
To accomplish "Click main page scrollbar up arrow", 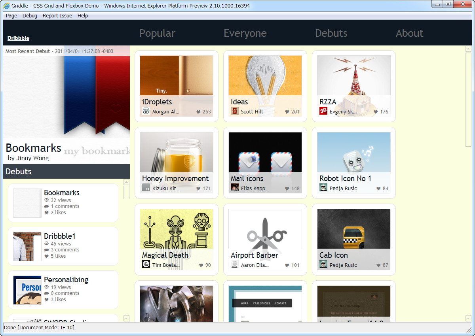I will pyautogui.click(x=469, y=49).
